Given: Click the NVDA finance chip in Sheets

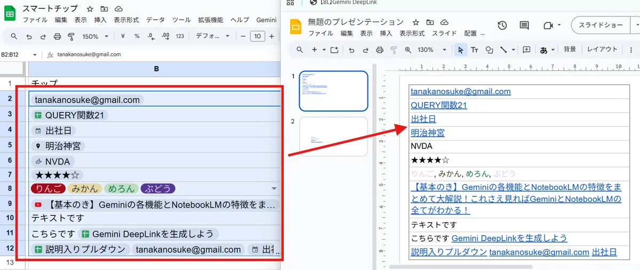Looking at the screenshot, I should click(54, 161).
